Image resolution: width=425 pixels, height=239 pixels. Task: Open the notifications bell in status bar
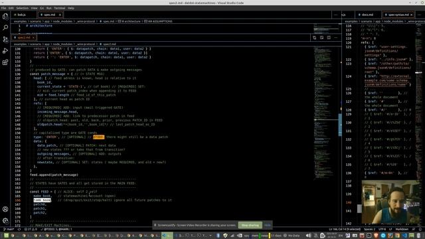pyautogui.click(x=420, y=229)
